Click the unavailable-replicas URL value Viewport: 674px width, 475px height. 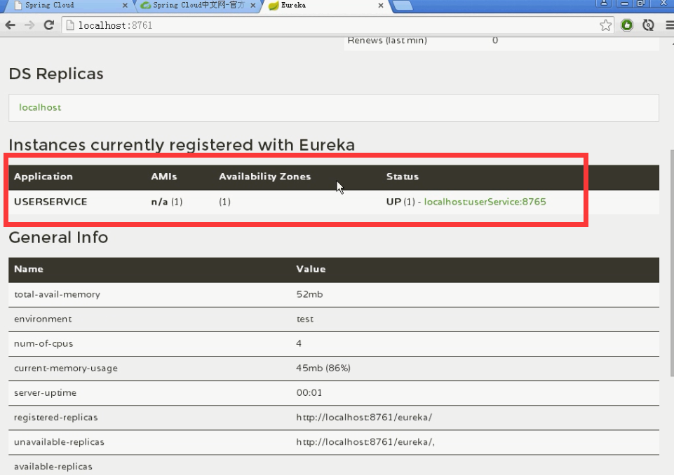(x=365, y=442)
